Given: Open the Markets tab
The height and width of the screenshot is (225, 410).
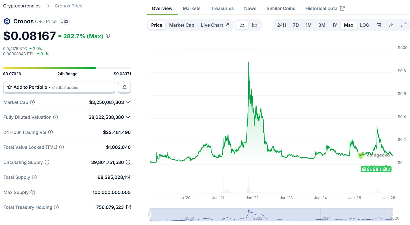Looking at the screenshot, I should (x=191, y=8).
